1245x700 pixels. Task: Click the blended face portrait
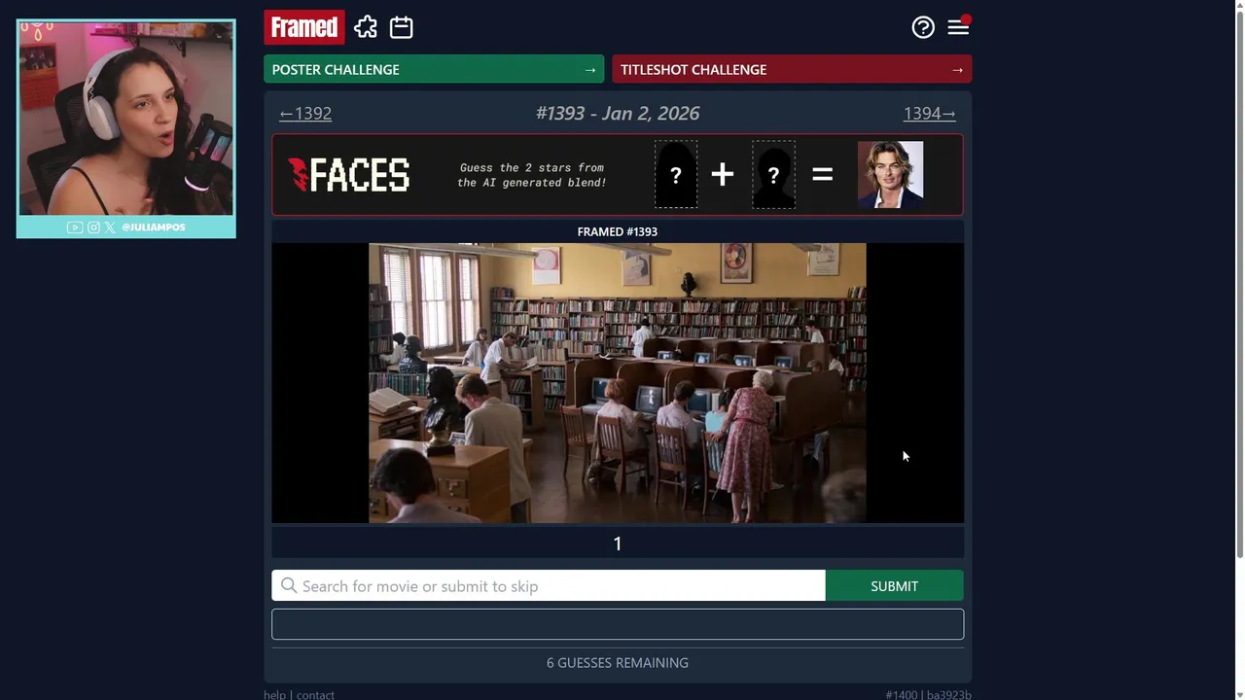pos(890,175)
